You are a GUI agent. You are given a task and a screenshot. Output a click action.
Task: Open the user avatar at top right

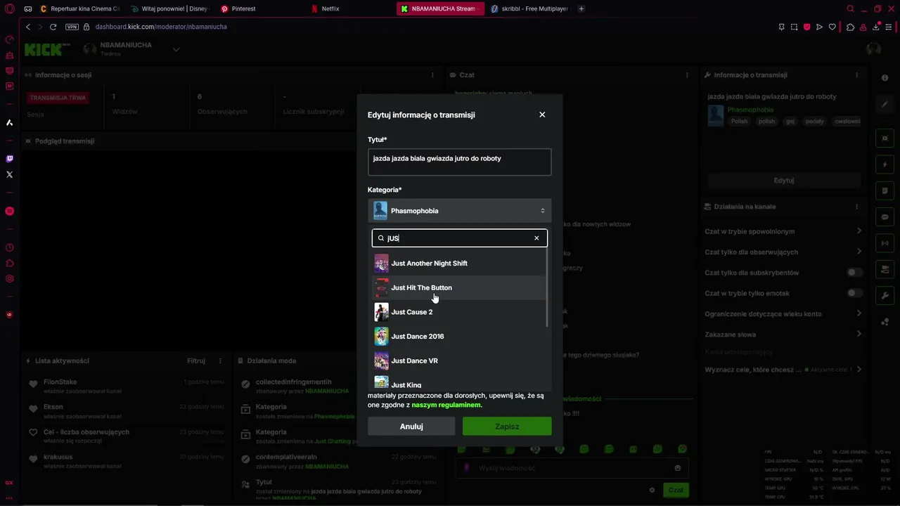[873, 48]
